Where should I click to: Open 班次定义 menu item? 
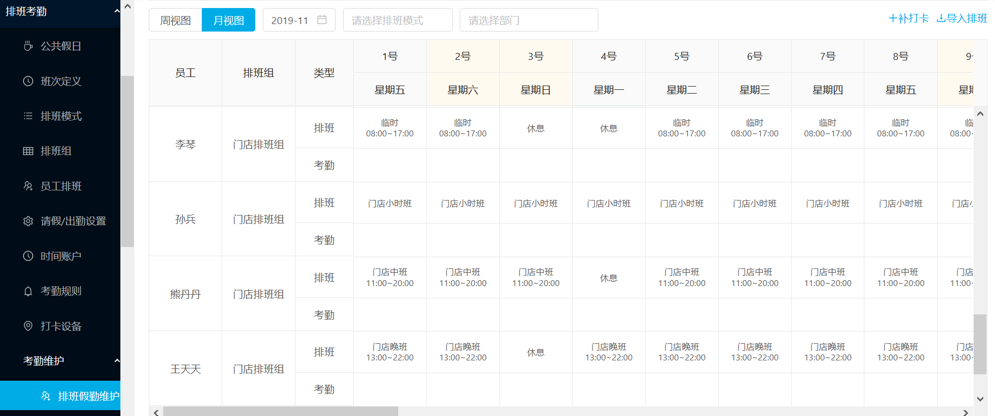(x=60, y=81)
